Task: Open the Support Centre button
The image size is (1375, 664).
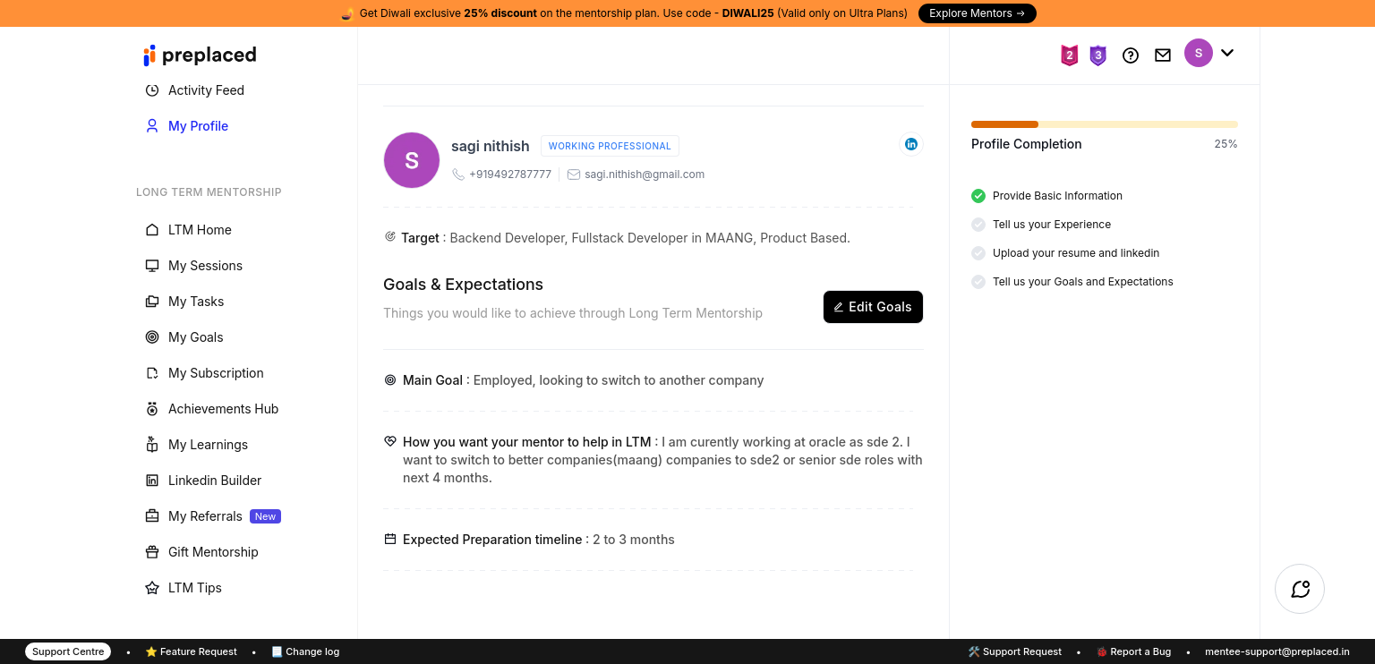Action: pyautogui.click(x=68, y=651)
